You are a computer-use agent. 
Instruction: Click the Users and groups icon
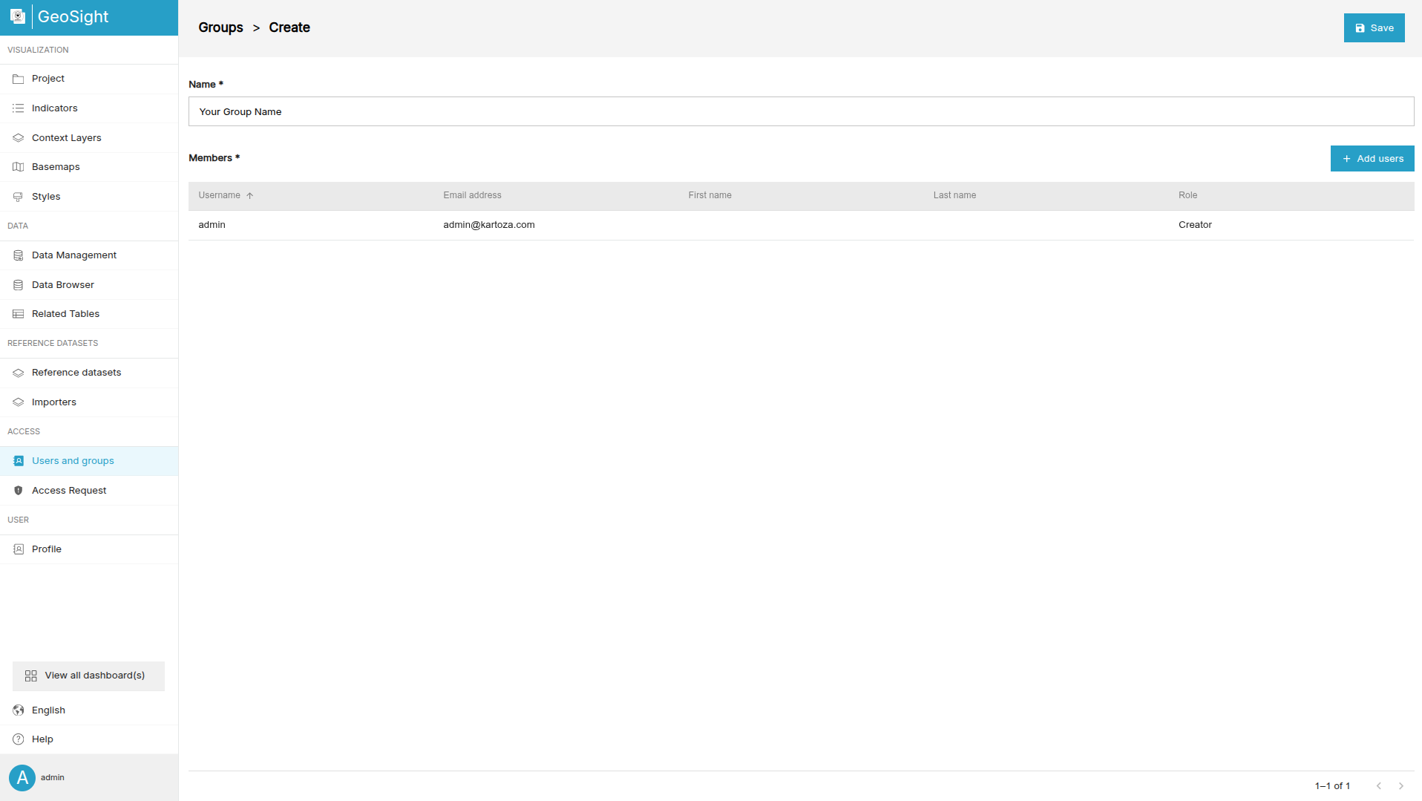pyautogui.click(x=19, y=461)
